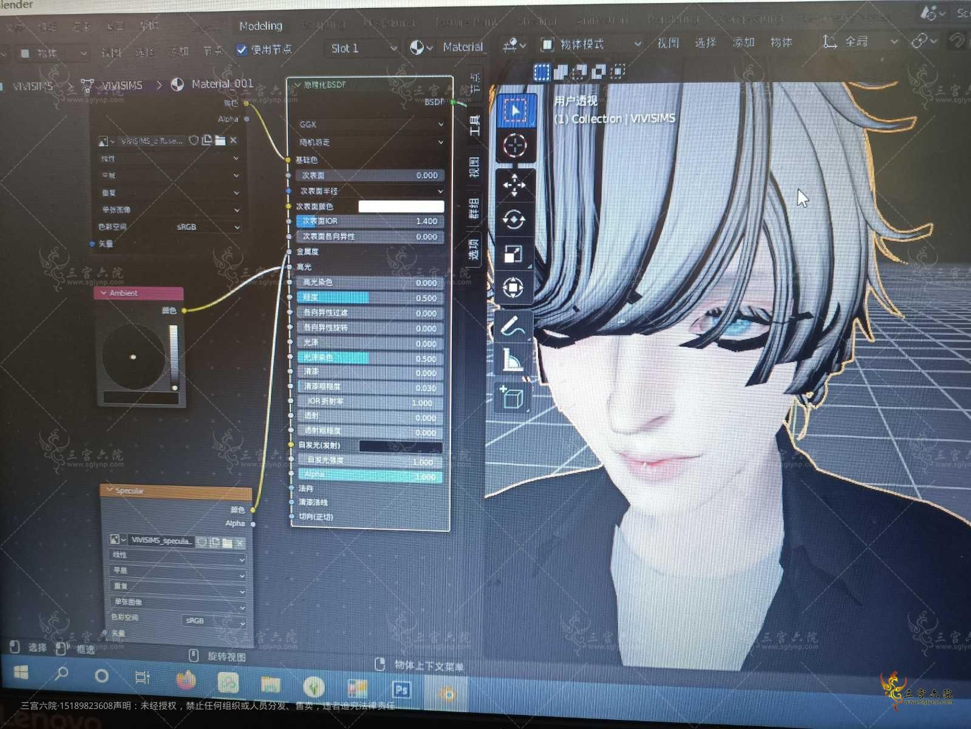Click the Material 001 breadcrumb icon
Screen dimensions: 971x729
[177, 84]
